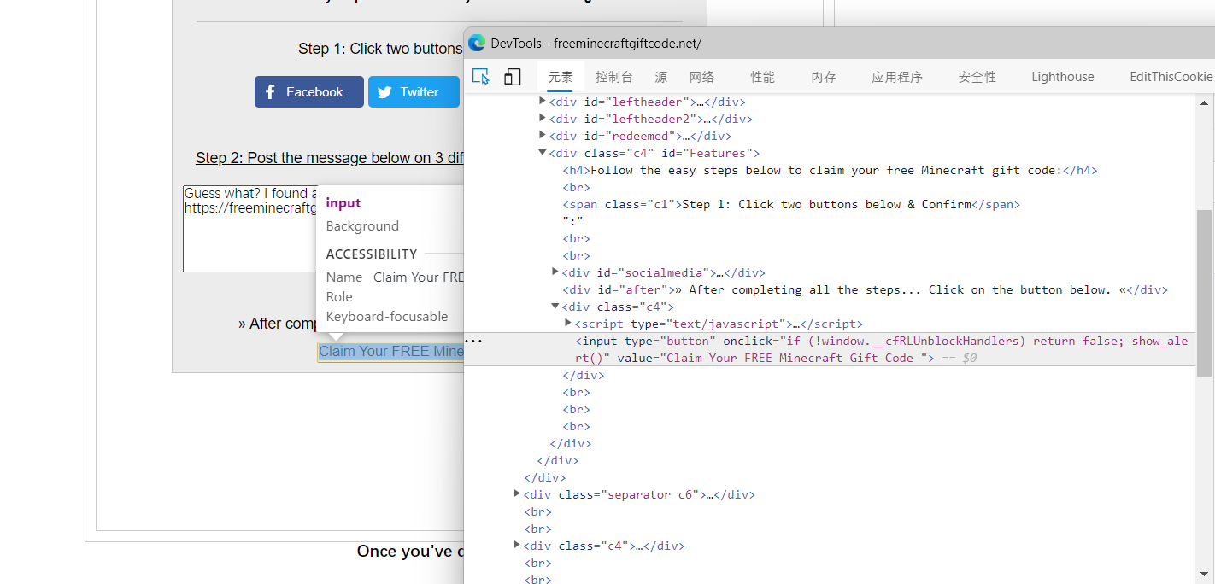Open the Lighthouse tab
The height and width of the screenshot is (584, 1215).
click(x=1063, y=77)
